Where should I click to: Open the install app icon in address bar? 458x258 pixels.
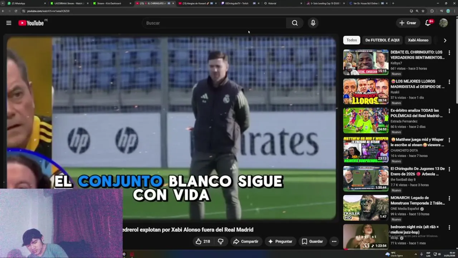(411, 11)
